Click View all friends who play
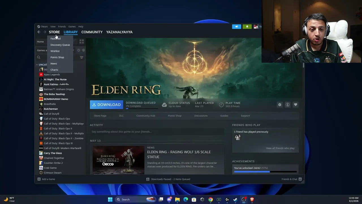 pos(280,148)
